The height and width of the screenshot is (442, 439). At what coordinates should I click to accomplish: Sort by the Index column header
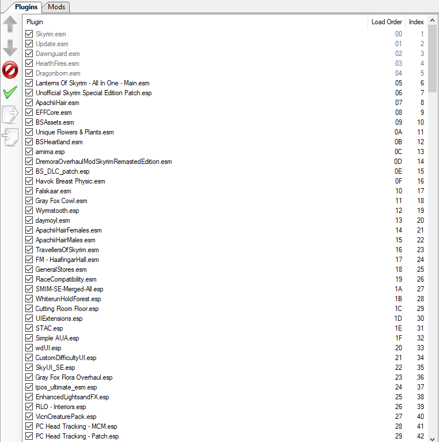(x=416, y=22)
